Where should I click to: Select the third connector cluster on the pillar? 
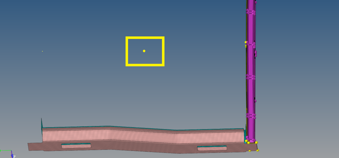[251, 77]
